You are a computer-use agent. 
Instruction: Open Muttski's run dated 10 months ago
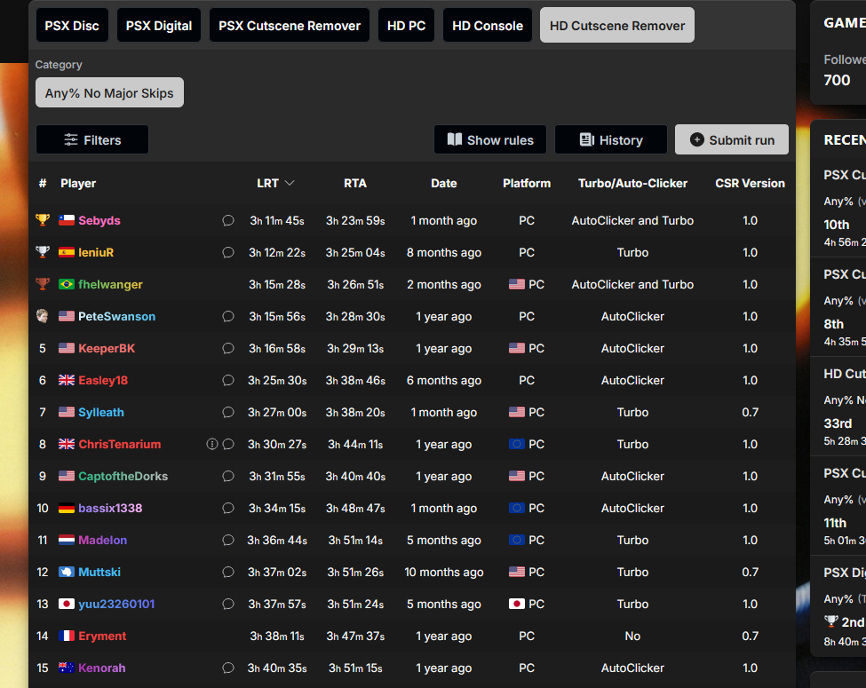[x=444, y=572]
